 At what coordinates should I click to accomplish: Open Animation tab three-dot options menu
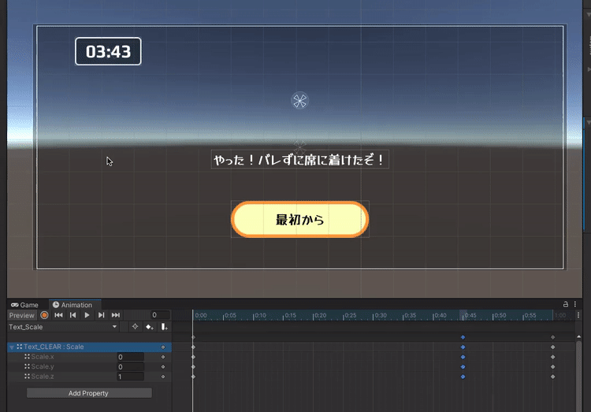575,304
